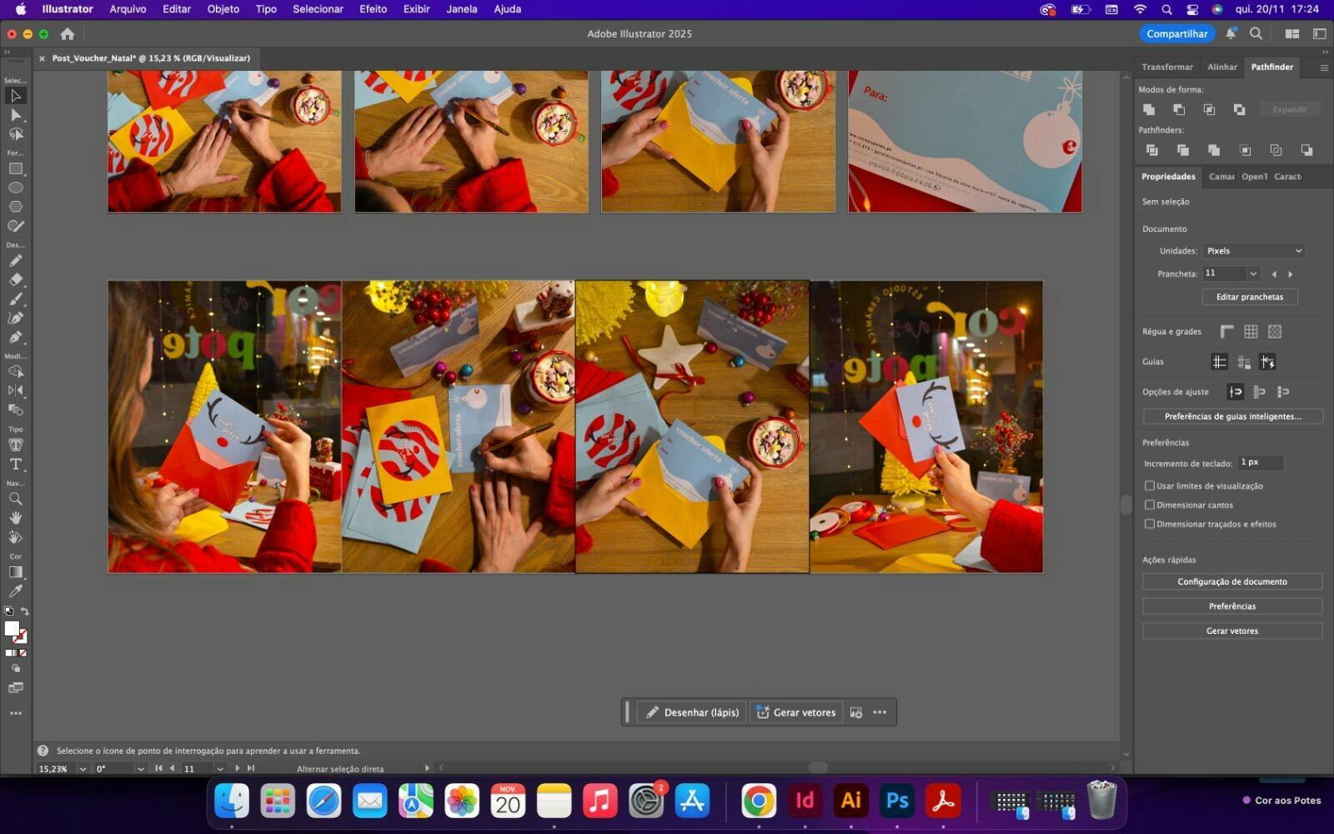The image size is (1334, 834).
Task: Click the white fill color swatch
Action: [12, 629]
